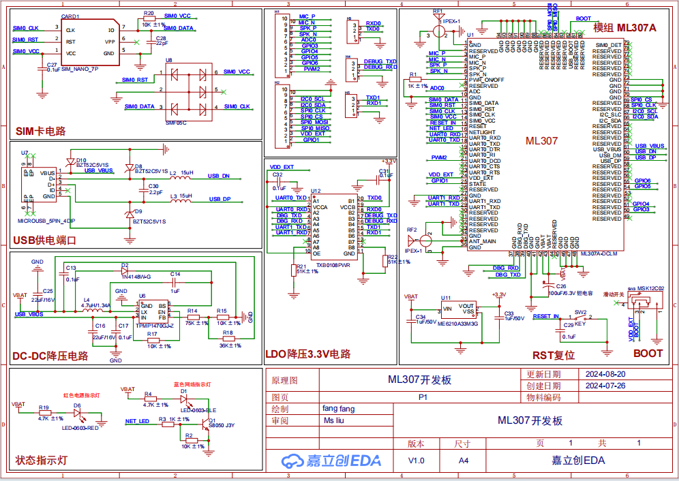Screen dimensions: 679x481
Task: Select the U7 MICROUSB connector symbol
Action: [x=39, y=185]
